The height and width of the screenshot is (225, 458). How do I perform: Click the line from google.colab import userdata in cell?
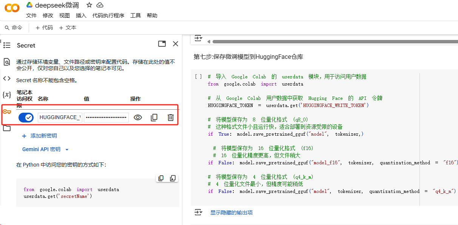pos(256,84)
